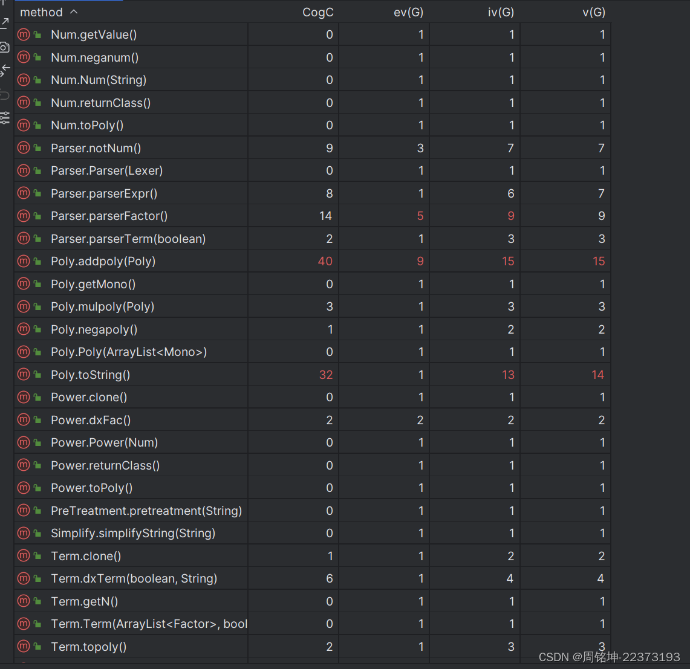Click green lock icon beside Poly.getMono()
690x669 pixels.
point(38,283)
